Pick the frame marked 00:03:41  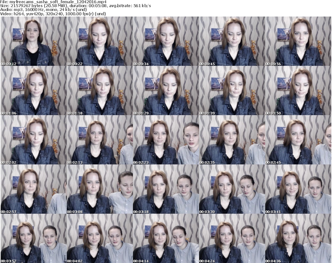(298, 189)
